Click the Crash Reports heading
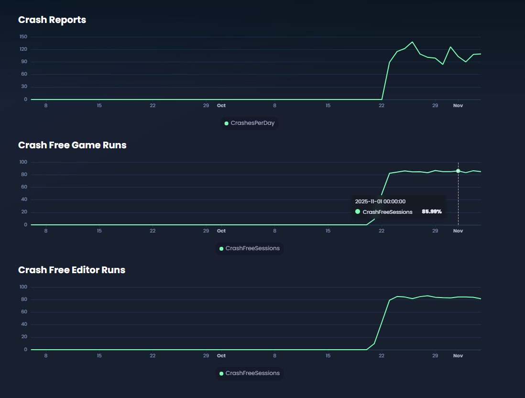 (52, 20)
